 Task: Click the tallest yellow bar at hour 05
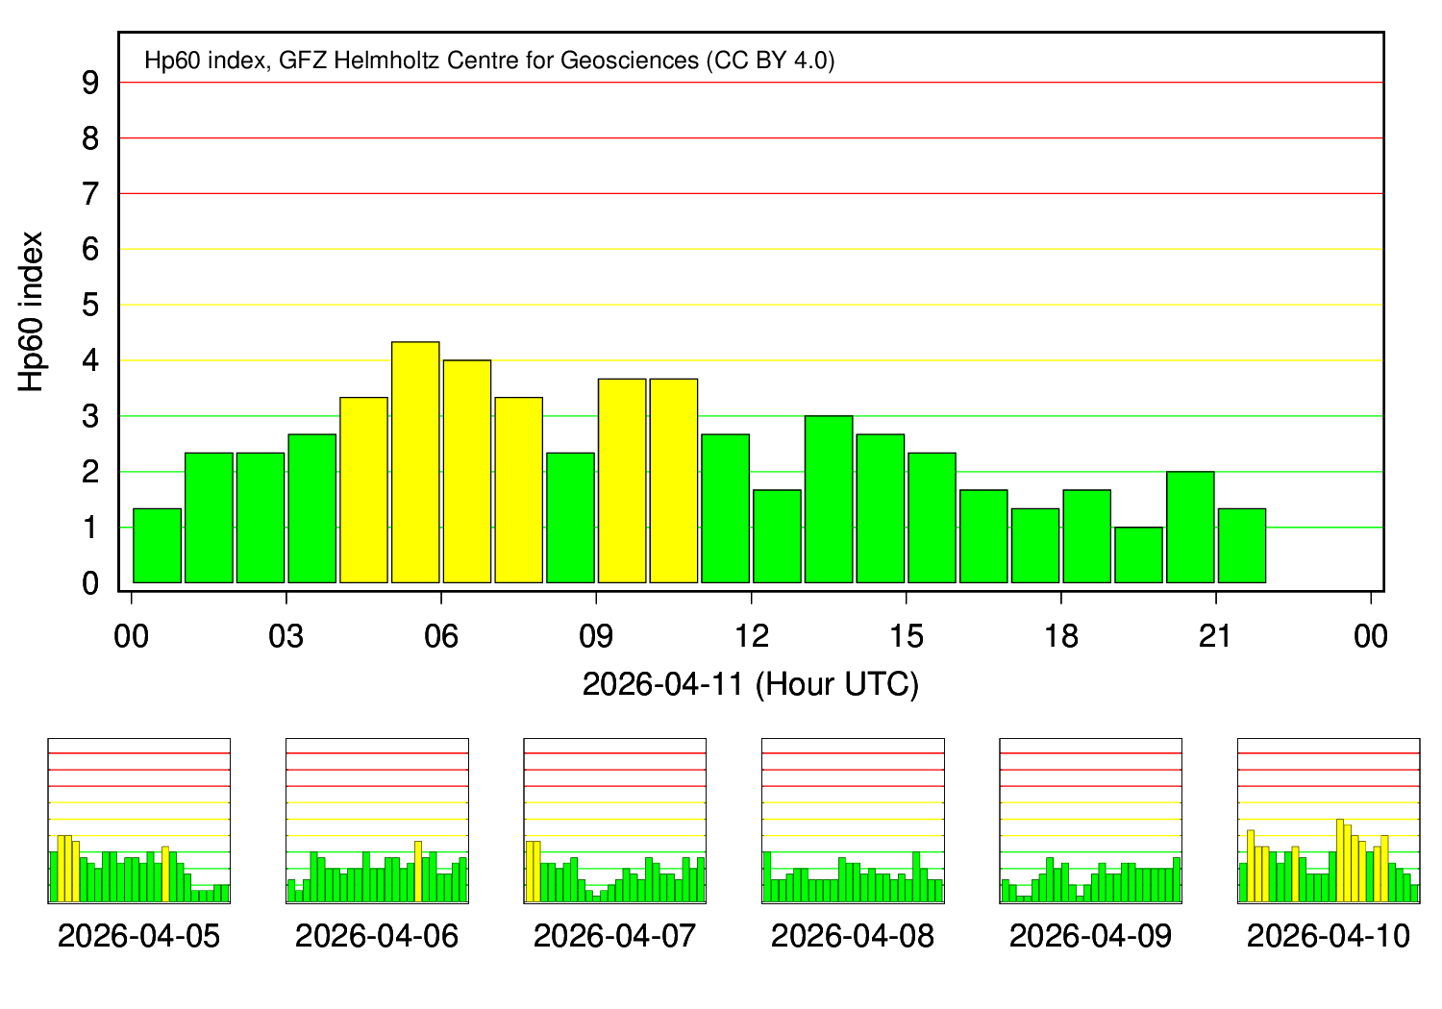(x=415, y=462)
